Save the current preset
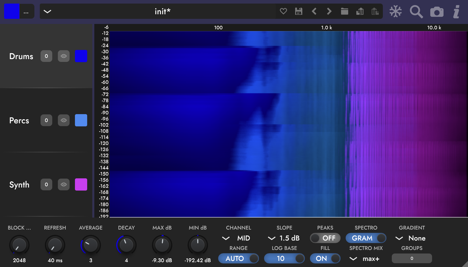Viewport: 468px width, 267px height. coord(298,11)
